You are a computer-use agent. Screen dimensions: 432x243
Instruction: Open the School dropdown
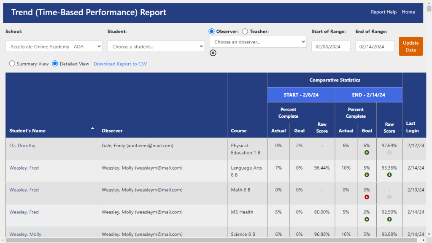54,46
